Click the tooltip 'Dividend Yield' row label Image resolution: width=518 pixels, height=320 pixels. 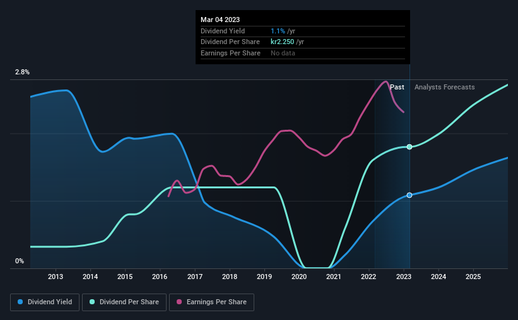coord(223,31)
